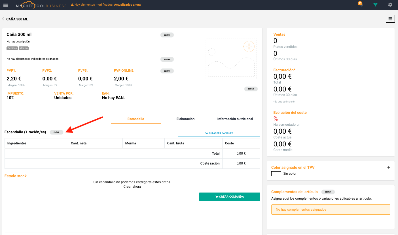
Task: Open the hamburger main menu
Action: [x=6, y=5]
